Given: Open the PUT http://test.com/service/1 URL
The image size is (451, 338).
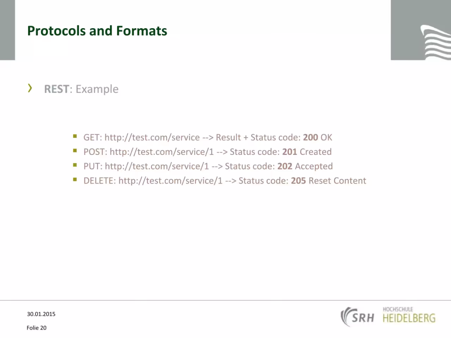Looking at the screenshot, I should point(157,166).
